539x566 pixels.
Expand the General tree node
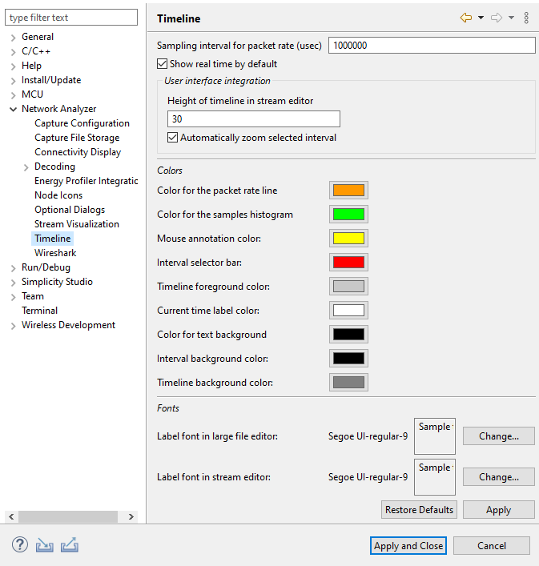coord(14,38)
